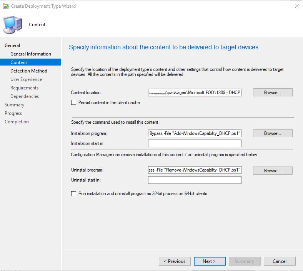The height and width of the screenshot is (271, 303).
Task: Select Completion in the sidebar
Action: point(17,122)
